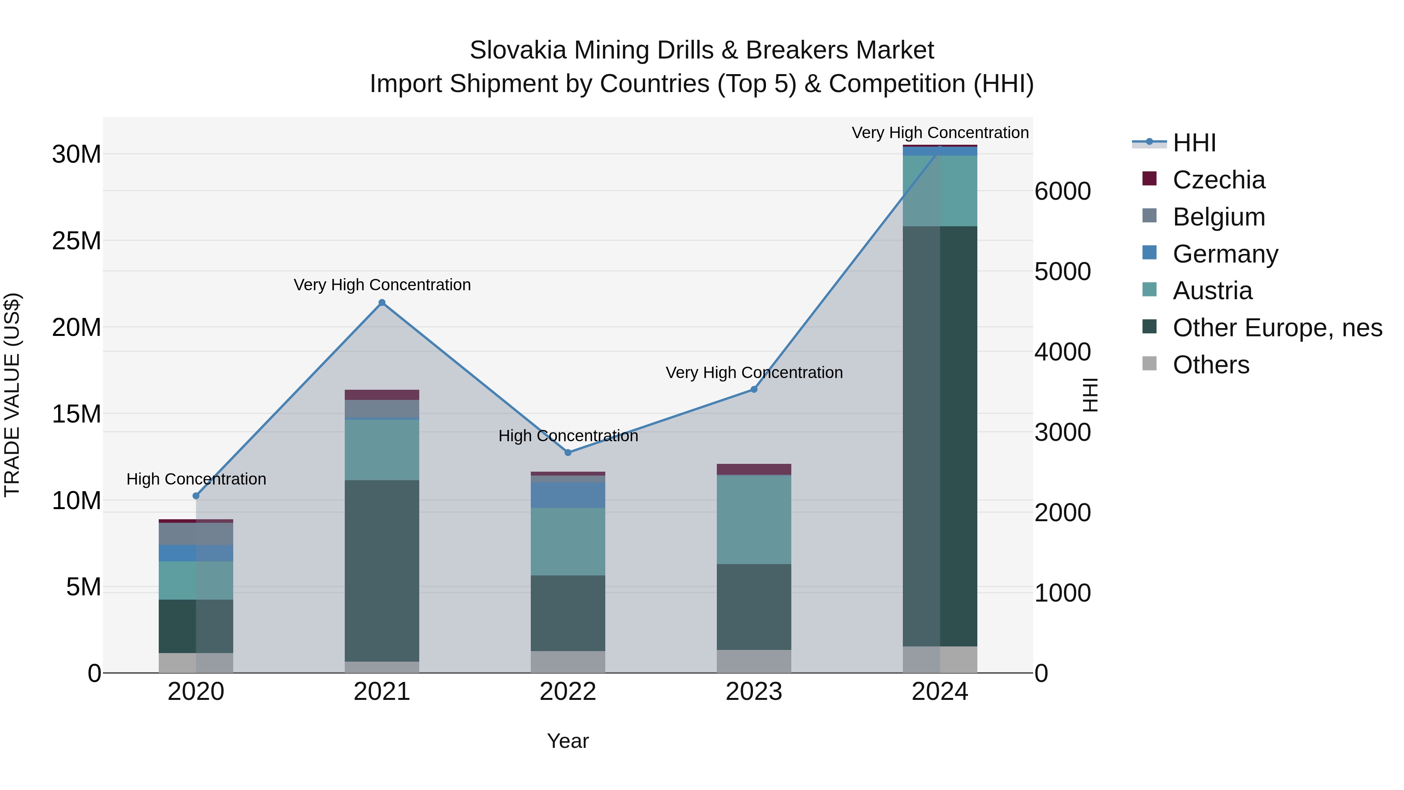Viewport: 1404px width, 790px height.
Task: Click the Belgium legend color swatch
Action: click(1149, 216)
